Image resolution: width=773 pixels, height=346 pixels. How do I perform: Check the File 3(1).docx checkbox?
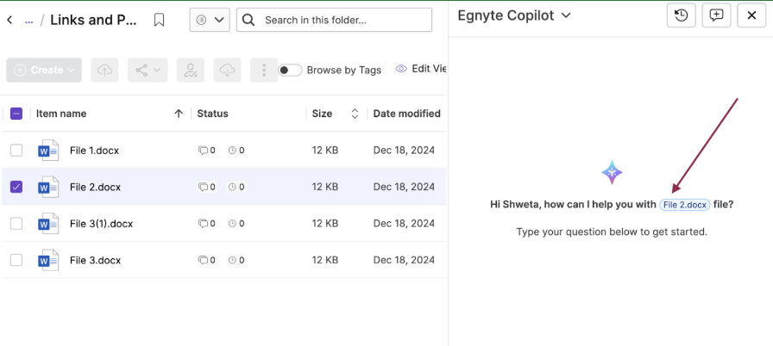16,224
